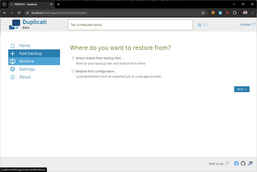Click the orange extension icon
Image resolution: width=257 pixels, height=172 pixels.
click(213, 13)
